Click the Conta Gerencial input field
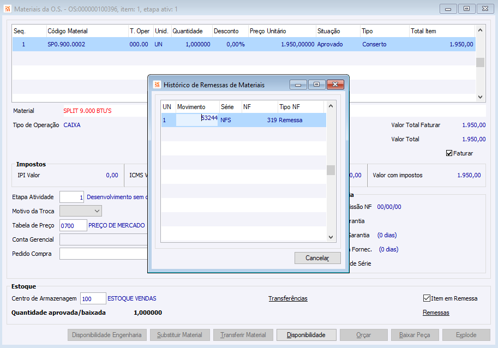The image size is (498, 348). pos(104,239)
